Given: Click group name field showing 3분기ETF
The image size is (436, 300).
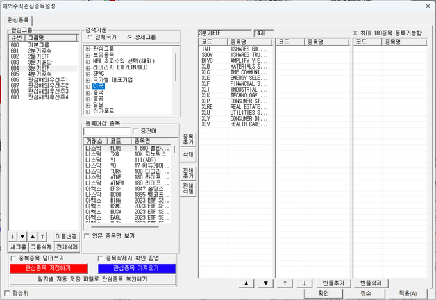Looking at the screenshot, I should pyautogui.click(x=225, y=33).
